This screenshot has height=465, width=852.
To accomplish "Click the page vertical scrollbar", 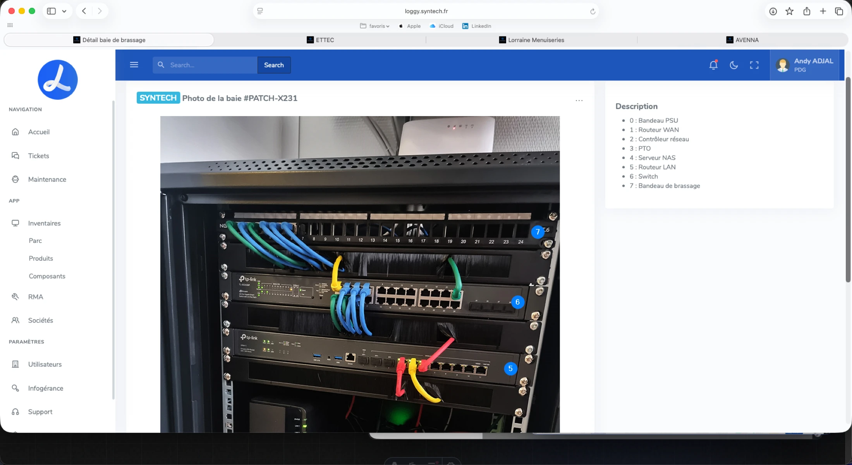I will (848, 179).
